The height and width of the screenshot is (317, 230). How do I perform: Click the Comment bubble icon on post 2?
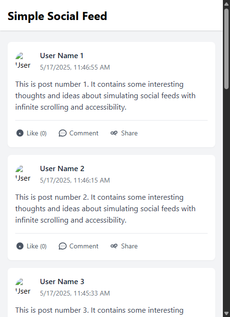tap(62, 246)
